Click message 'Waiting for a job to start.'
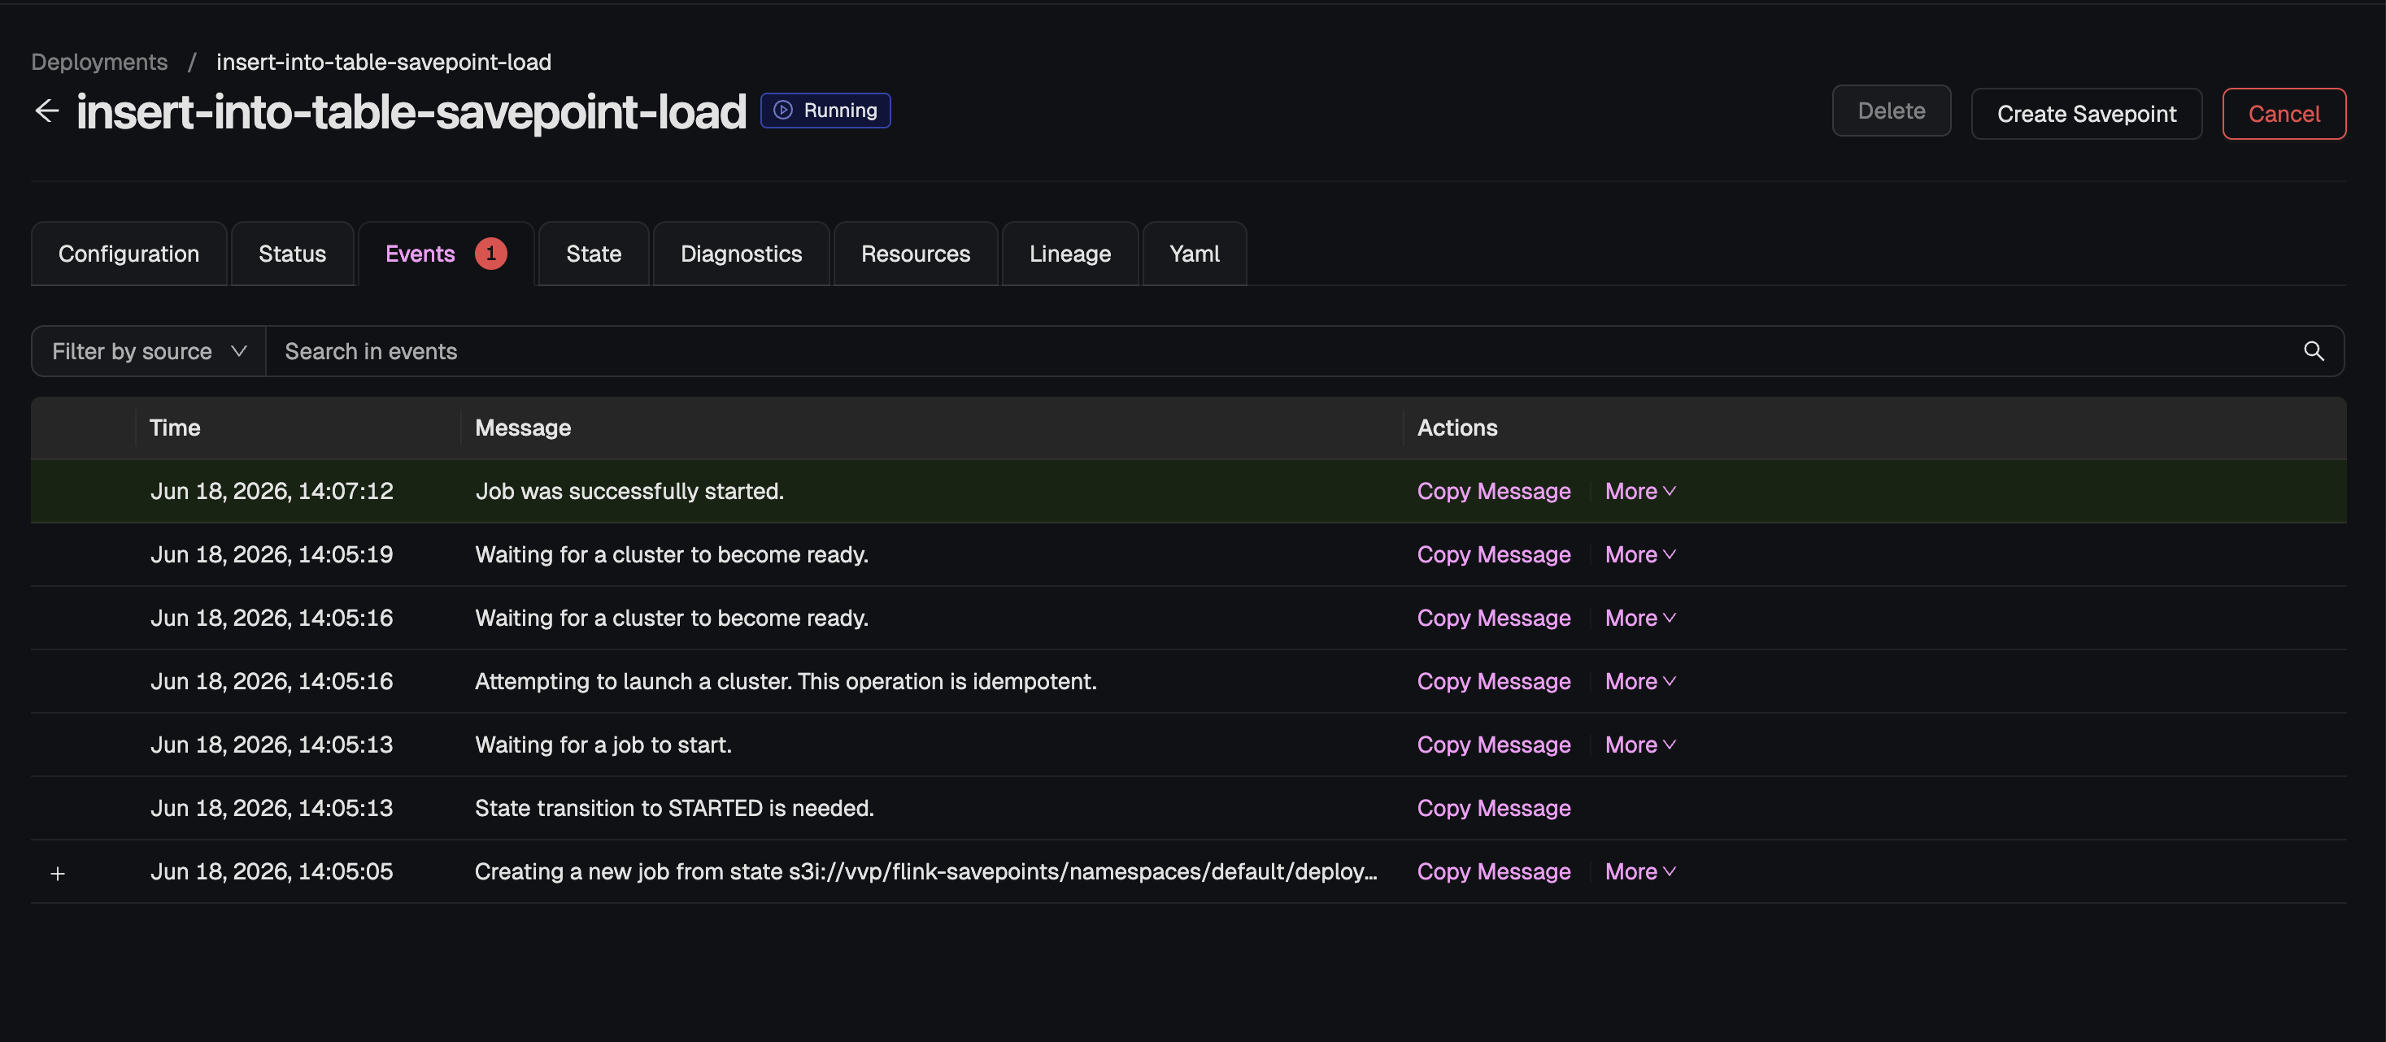Viewport: 2386px width, 1042px height. click(x=603, y=745)
